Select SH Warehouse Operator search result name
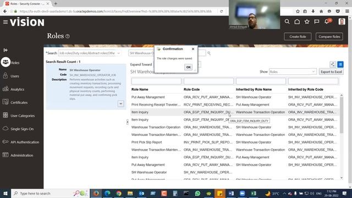The image size is (352, 198). [x=85, y=70]
